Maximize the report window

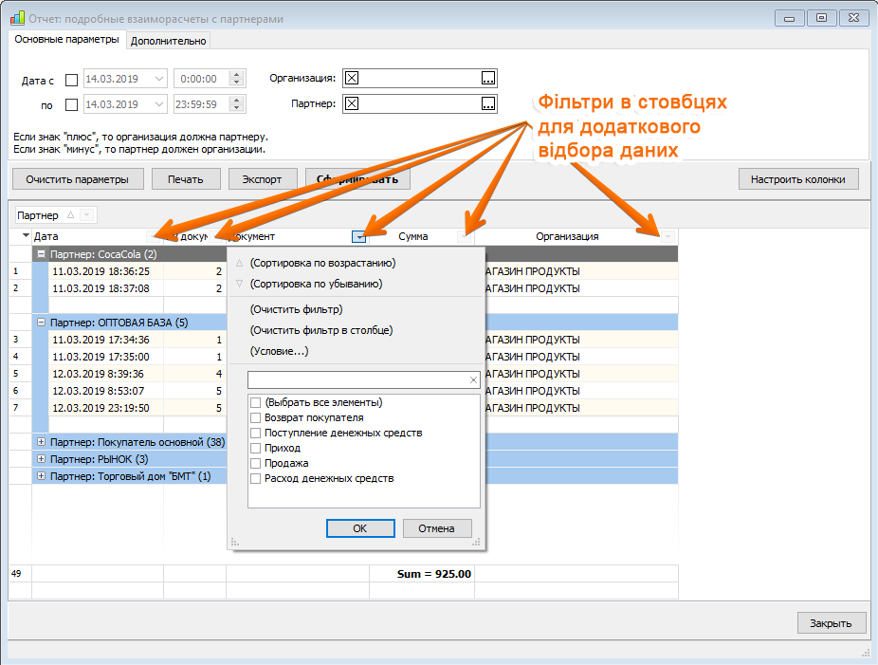point(821,18)
